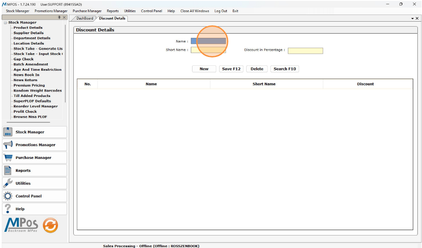422x248 pixels.
Task: Click the Search F10 button
Action: click(285, 69)
